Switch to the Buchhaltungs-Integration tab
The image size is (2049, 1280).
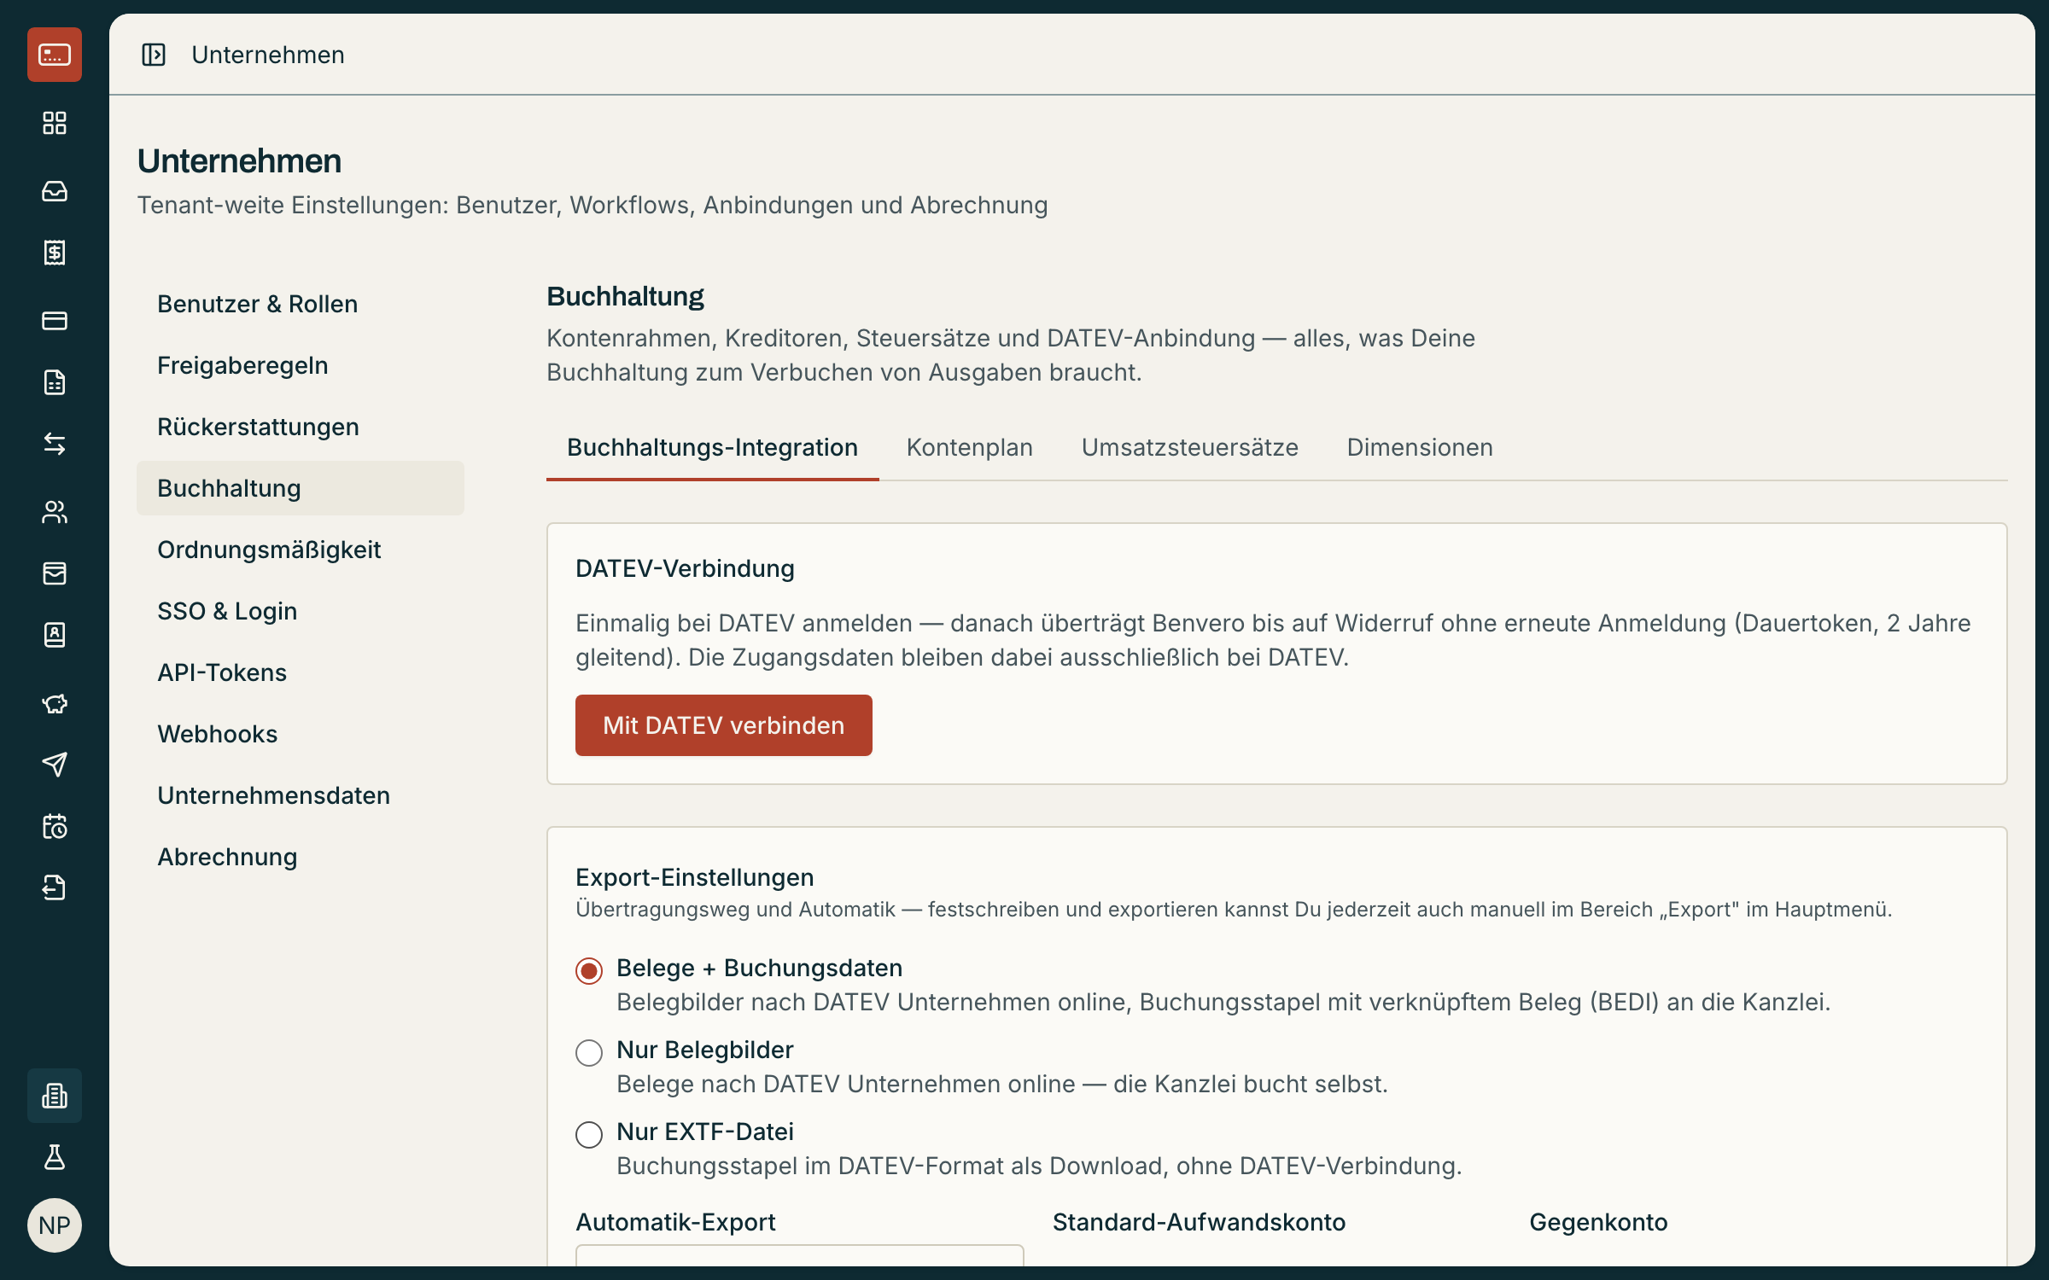pos(712,447)
